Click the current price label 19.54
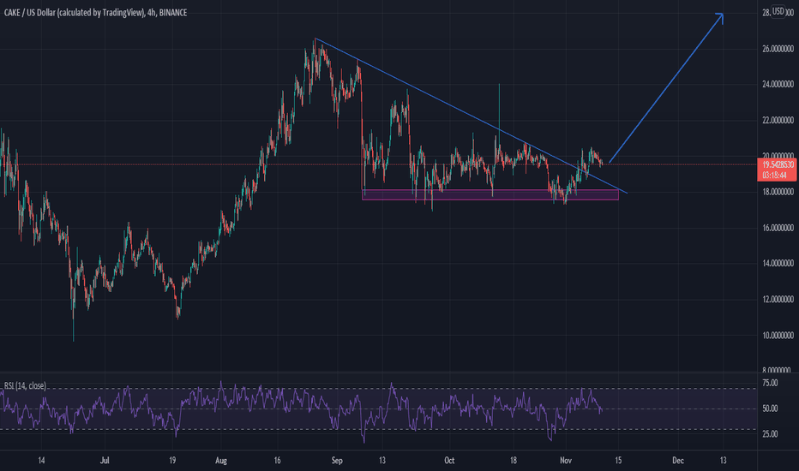The image size is (799, 471). pos(778,164)
